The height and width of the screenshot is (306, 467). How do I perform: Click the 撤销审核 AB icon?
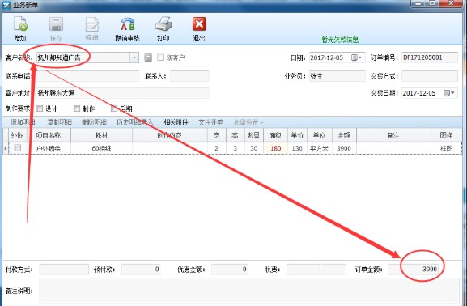(x=127, y=24)
